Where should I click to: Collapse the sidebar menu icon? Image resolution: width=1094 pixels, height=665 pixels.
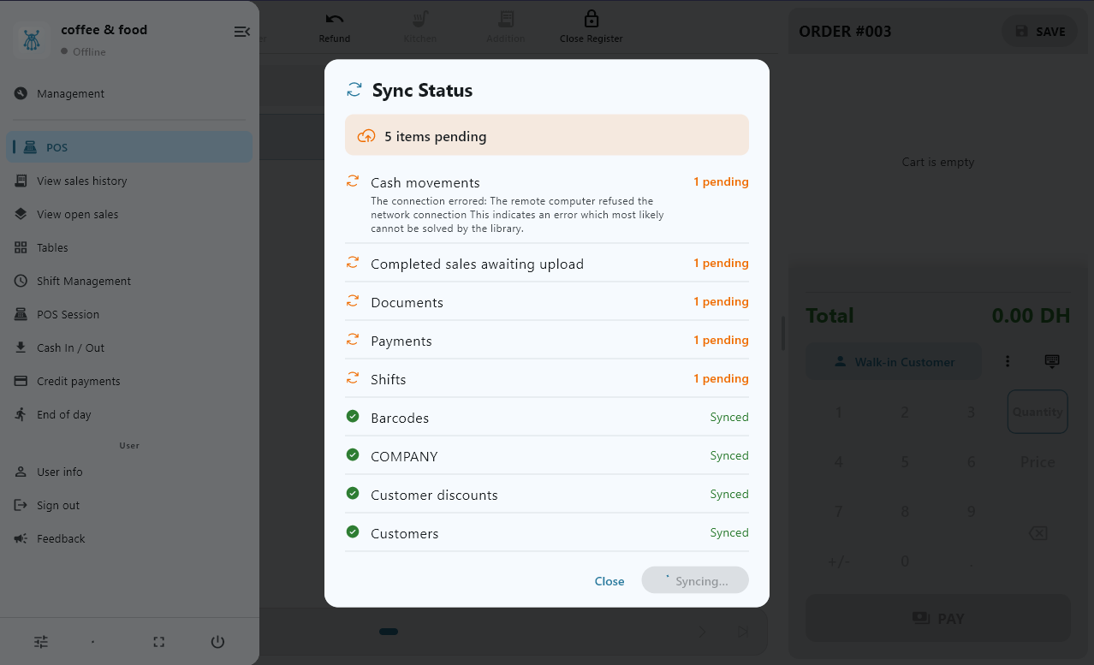coord(242,32)
